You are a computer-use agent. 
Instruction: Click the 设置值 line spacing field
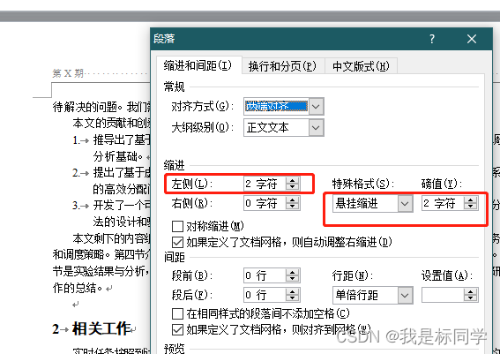pos(443,295)
